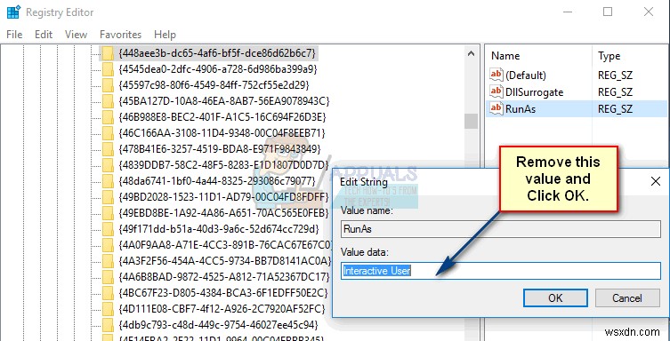
Task: Select folder icon of {478B41E6-3257-4519-BDA8-E971F9843849}
Action: (108, 148)
